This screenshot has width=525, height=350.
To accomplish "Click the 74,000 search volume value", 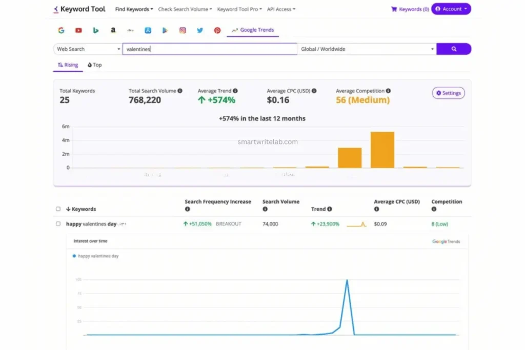I will [270, 224].
